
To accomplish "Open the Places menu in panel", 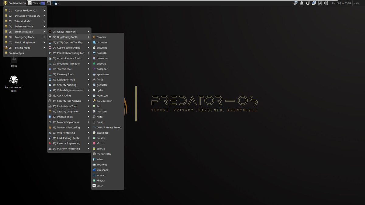I will (x=34, y=3).
